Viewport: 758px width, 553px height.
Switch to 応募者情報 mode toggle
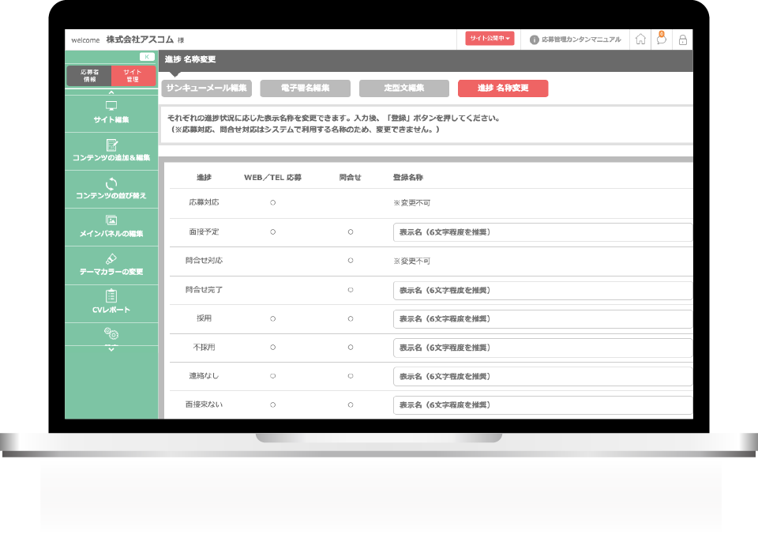click(x=89, y=75)
